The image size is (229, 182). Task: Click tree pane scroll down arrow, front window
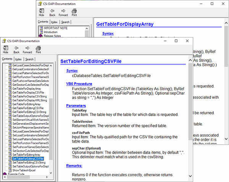[x=51, y=173]
